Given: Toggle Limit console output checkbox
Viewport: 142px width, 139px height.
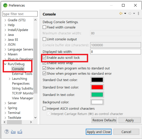Looking at the screenshot, I should pyautogui.click(x=44, y=39).
